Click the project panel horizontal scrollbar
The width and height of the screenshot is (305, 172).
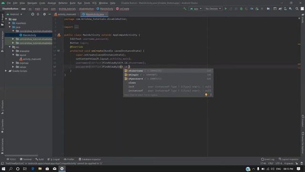[x=21, y=156]
